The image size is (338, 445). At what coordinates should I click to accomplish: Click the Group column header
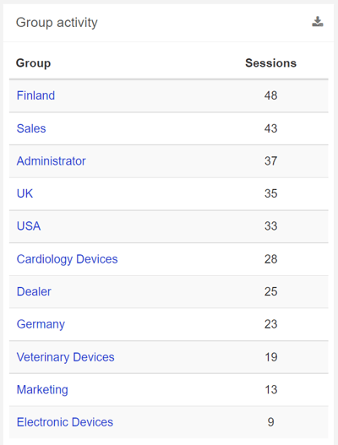tap(33, 63)
